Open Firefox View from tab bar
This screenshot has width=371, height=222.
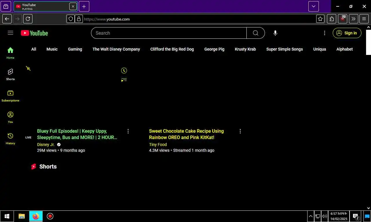pos(6,6)
